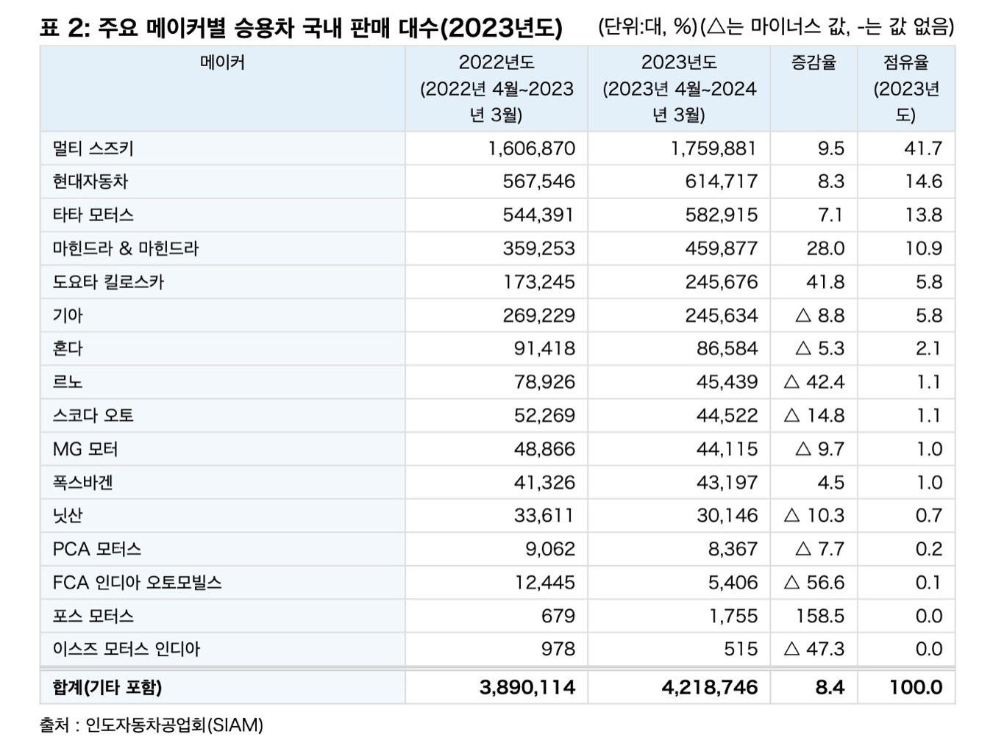Click the '르노' row label
The width and height of the screenshot is (993, 751).
click(x=68, y=382)
